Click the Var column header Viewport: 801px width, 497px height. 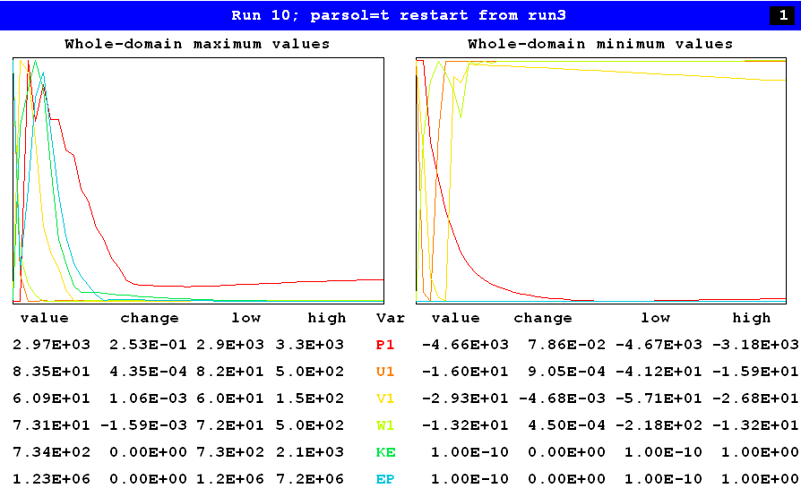click(391, 318)
